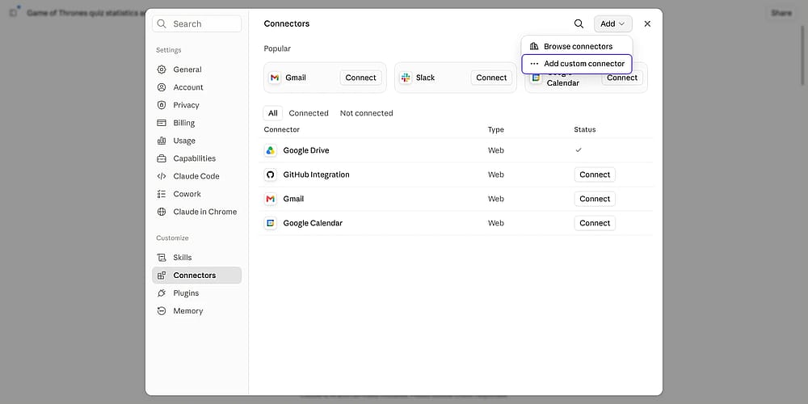The image size is (808, 404).
Task: Connect the popular Slack card
Action: tap(491, 78)
